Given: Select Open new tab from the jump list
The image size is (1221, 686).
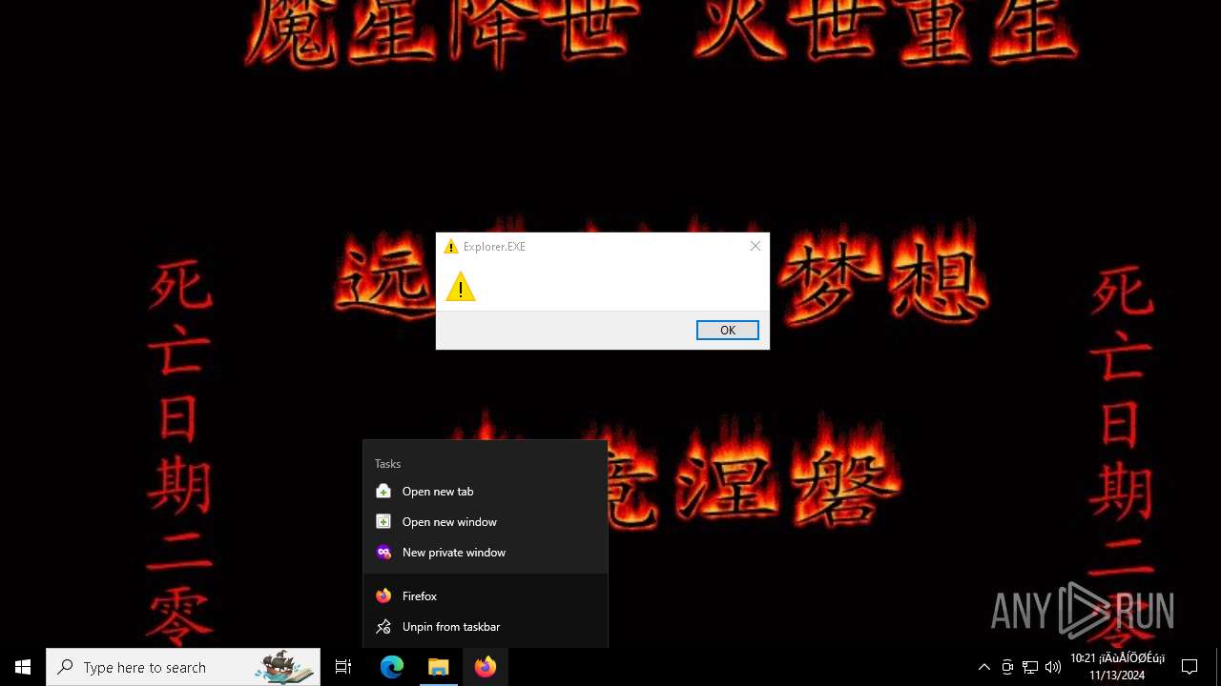Looking at the screenshot, I should (x=486, y=492).
